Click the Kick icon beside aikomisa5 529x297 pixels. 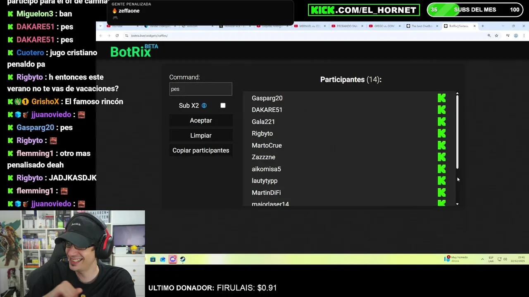click(x=441, y=169)
